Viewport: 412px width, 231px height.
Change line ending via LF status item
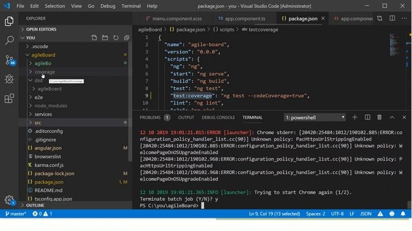tap(352, 214)
